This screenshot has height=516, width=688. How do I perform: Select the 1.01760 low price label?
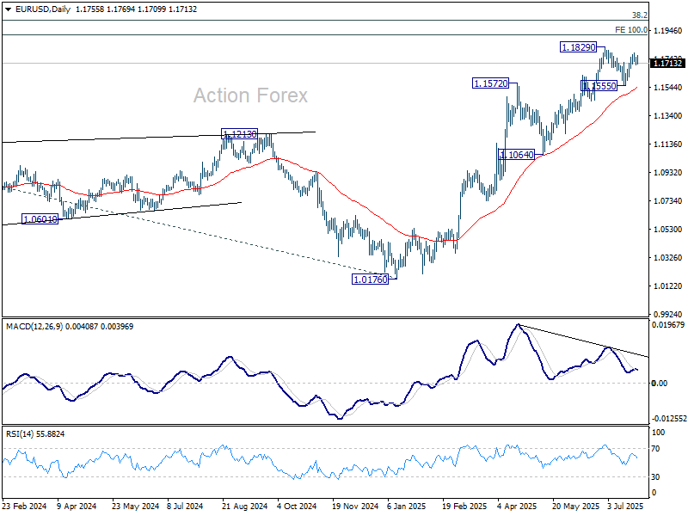(370, 279)
